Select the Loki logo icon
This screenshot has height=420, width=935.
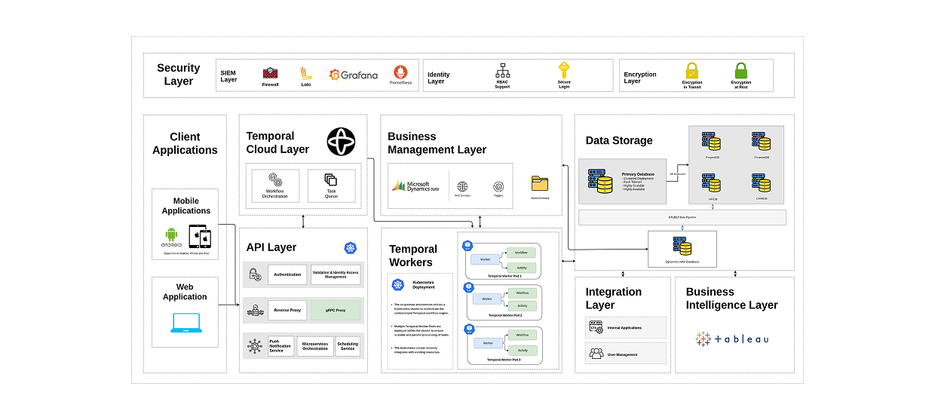coord(305,73)
